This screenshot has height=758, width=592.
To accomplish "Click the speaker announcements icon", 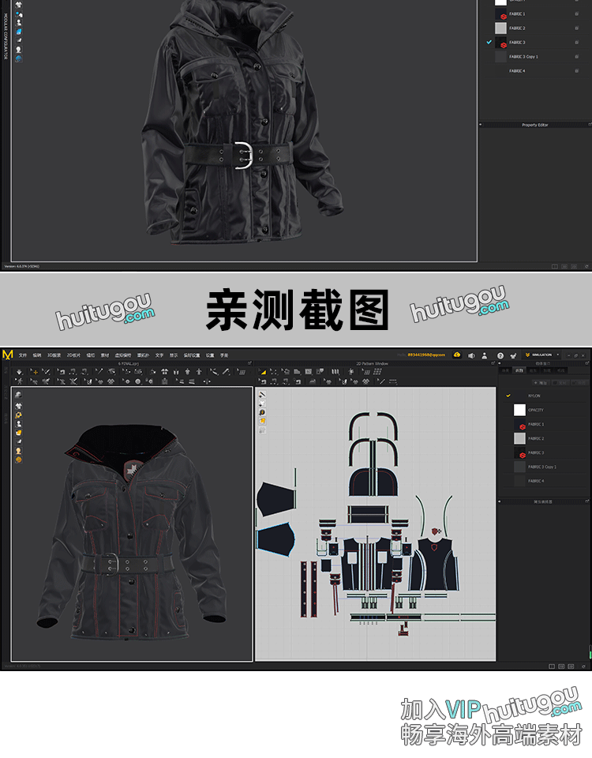I will point(471,355).
